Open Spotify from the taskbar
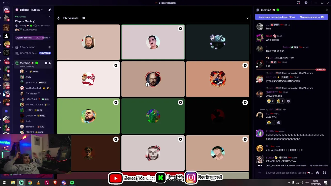The height and width of the screenshot is (186, 331). click(72, 183)
